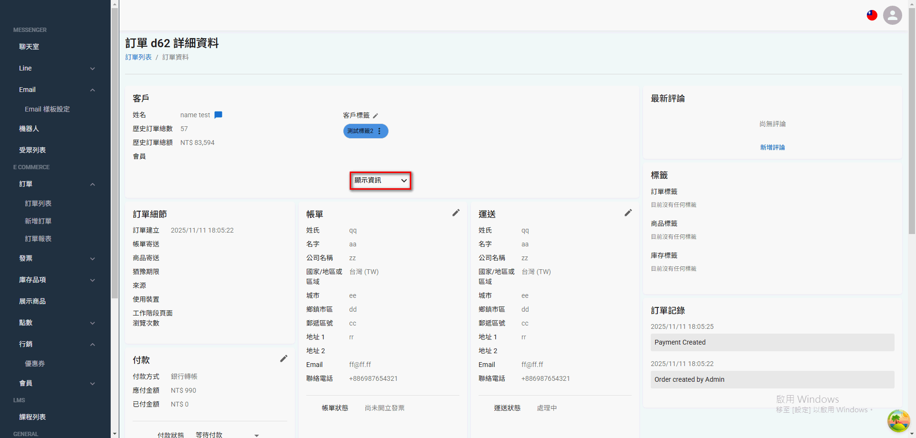Viewport: 916px width, 438px height.
Task: Go to 聊天室 in the sidebar
Action: point(29,47)
